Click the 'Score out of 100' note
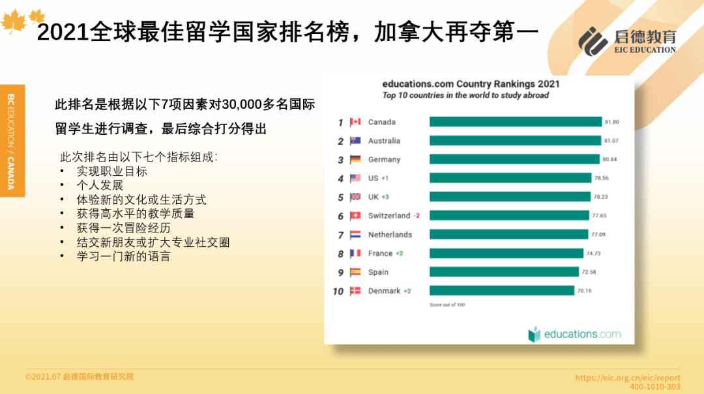The image size is (704, 394). [x=447, y=305]
